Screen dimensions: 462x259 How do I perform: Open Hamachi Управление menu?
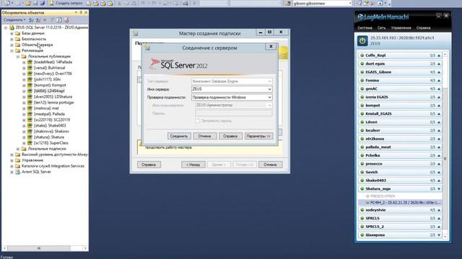tap(401, 28)
